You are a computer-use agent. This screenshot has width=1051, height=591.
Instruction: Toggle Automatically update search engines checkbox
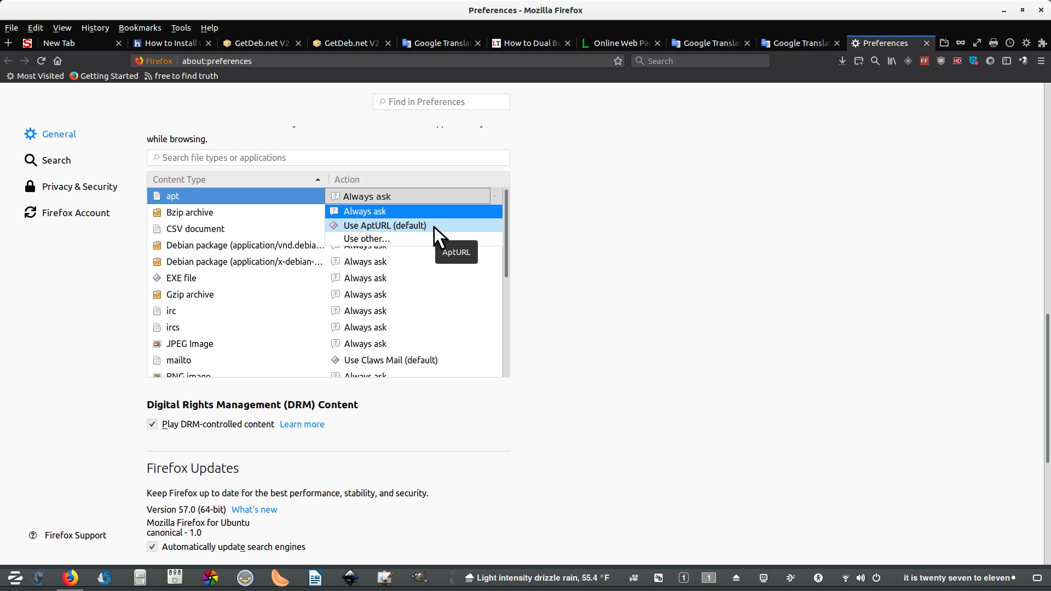(x=152, y=547)
